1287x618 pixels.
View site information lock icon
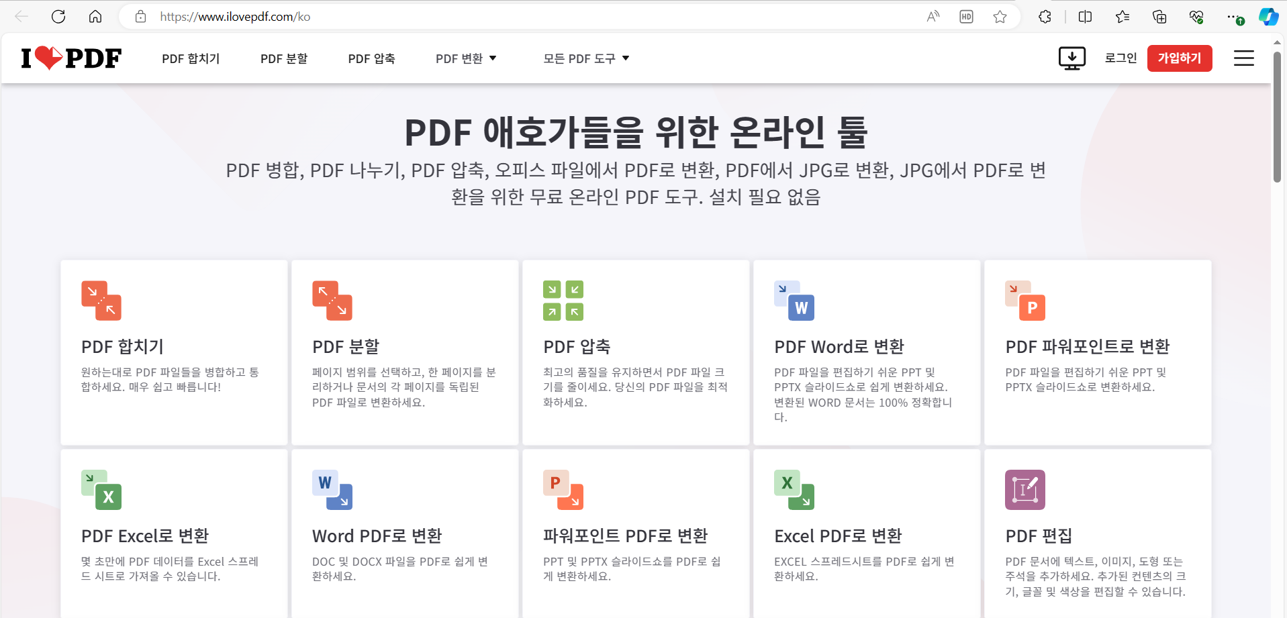140,17
